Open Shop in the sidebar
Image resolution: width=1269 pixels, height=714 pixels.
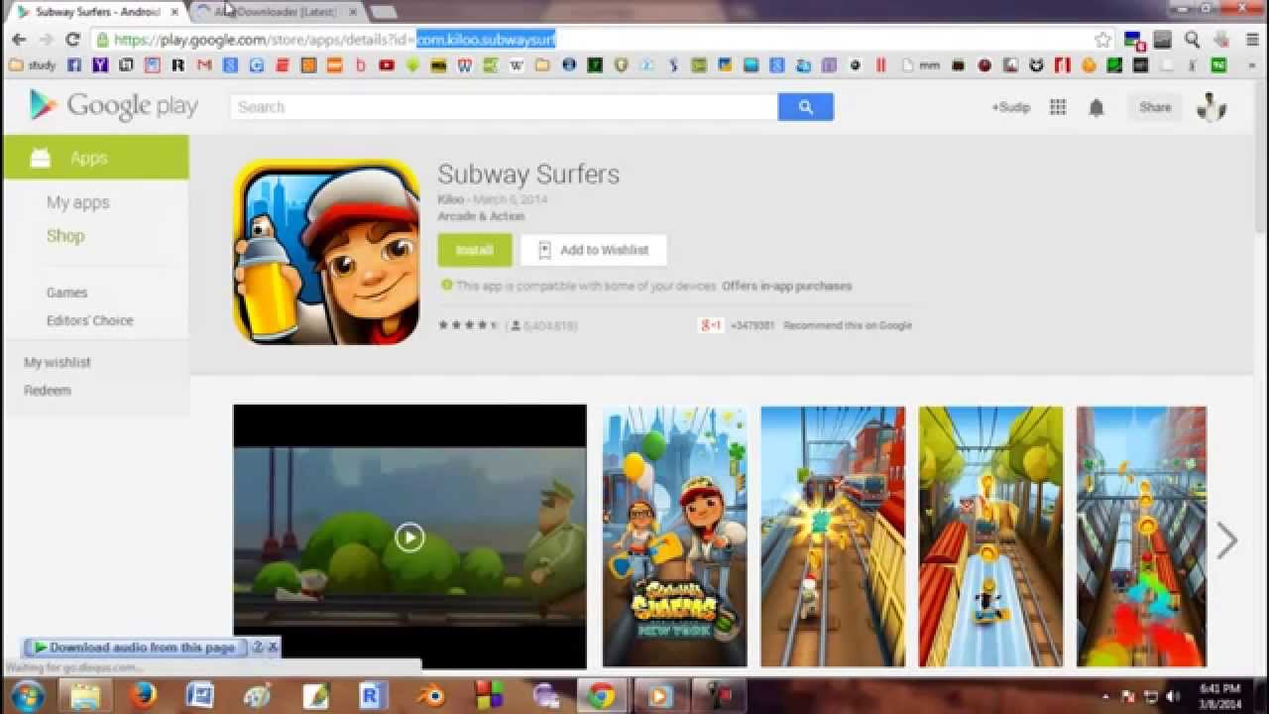65,236
